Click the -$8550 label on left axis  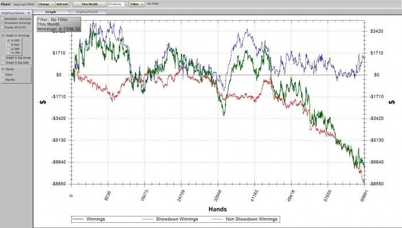pyautogui.click(x=59, y=184)
